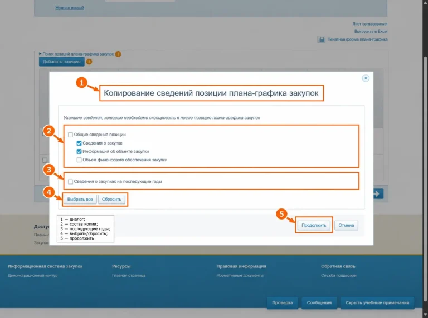Image resolution: width=428 pixels, height=318 pixels.
Task: Click the scrollbar down arrow
Action: point(425,315)
